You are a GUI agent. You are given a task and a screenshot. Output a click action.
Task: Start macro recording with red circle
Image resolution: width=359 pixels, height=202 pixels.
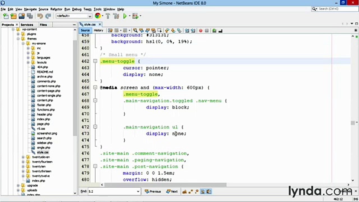(201, 31)
